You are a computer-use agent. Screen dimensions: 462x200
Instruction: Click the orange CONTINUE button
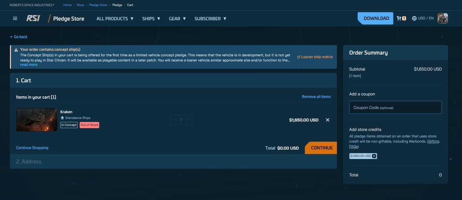click(x=321, y=148)
